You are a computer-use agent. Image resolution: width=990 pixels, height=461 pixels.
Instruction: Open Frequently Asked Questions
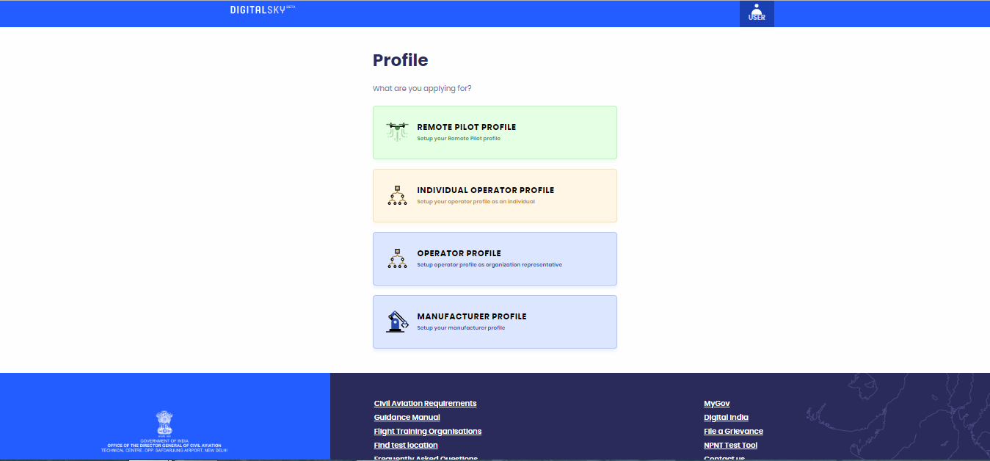tap(425, 457)
